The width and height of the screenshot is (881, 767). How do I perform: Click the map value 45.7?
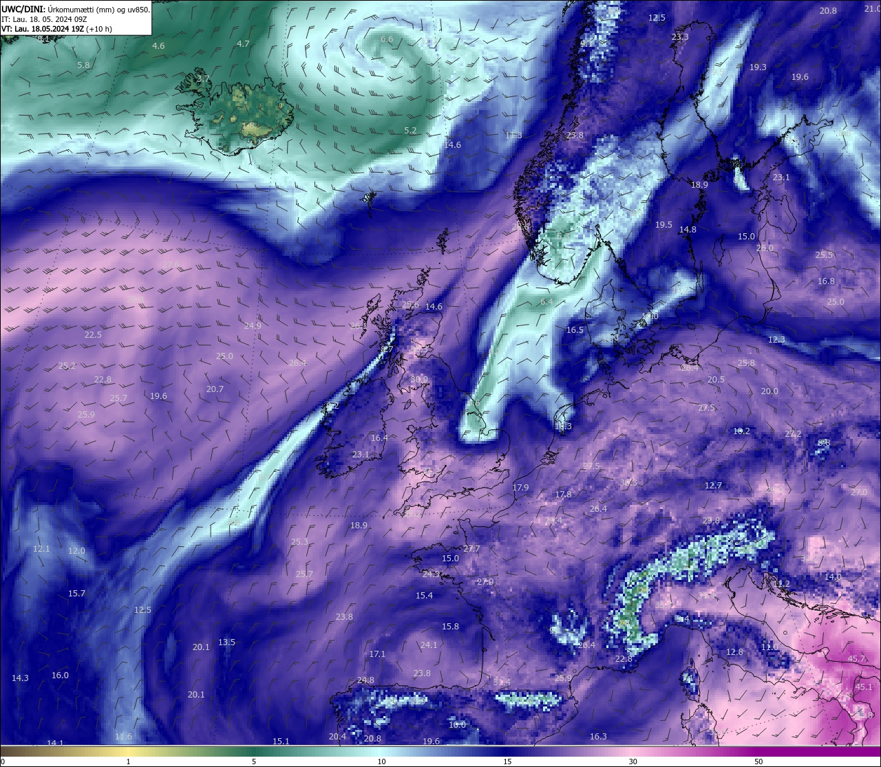pos(856,658)
